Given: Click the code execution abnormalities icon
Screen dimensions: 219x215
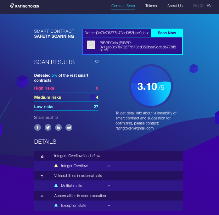Looking at the screenshot, I should pyautogui.click(x=42, y=196).
